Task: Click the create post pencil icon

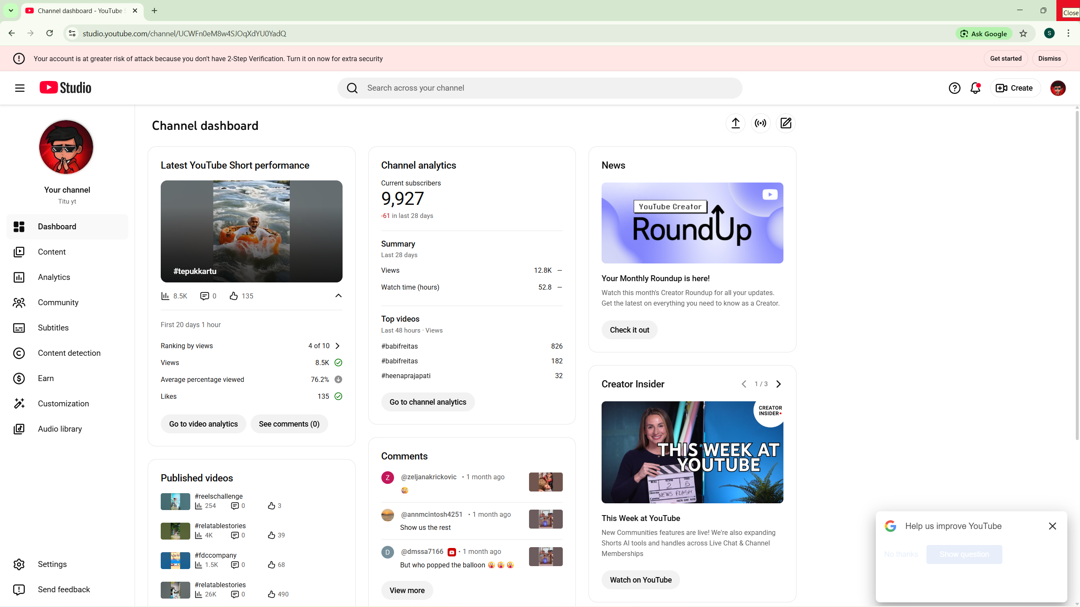Action: tap(786, 123)
